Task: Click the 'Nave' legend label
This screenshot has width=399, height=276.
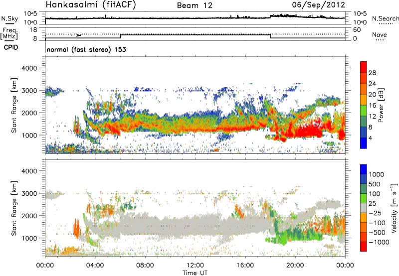Action: coord(380,35)
